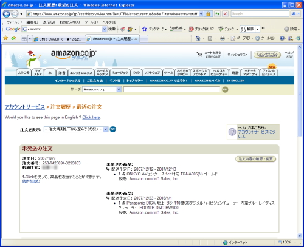Viewport: 304px width, 247px height.
Task: Select the エレクトロニクス category tab
Action: [81, 72]
